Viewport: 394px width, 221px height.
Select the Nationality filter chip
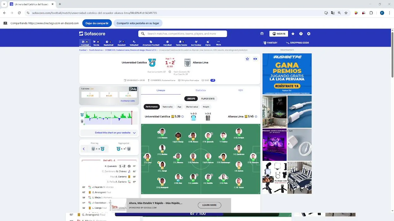click(168, 107)
